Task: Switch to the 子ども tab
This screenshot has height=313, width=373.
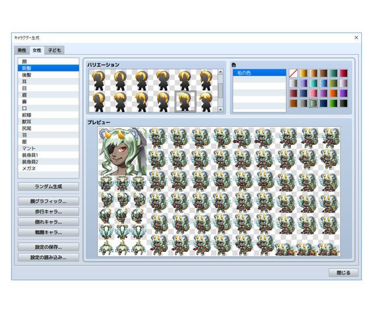Action: tap(54, 51)
